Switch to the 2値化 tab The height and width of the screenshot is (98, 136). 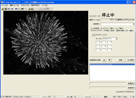click(112, 28)
